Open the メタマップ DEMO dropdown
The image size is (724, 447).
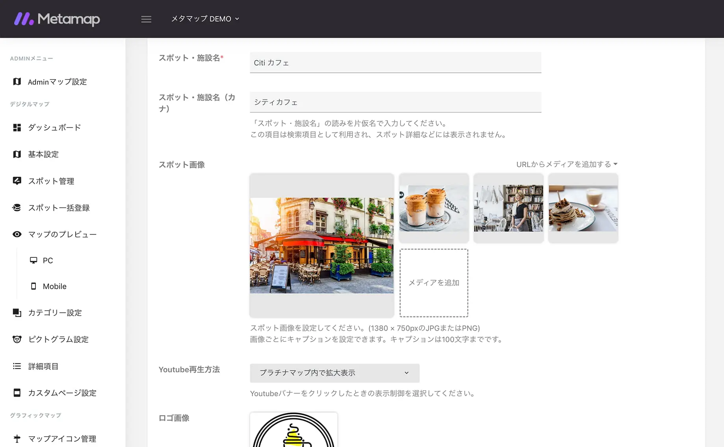coord(205,19)
